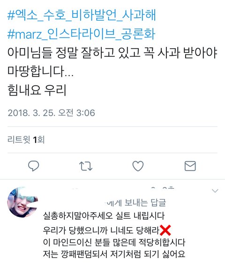Click the 2018. 3. 25. 오전 3:06 timestamp

point(51,113)
